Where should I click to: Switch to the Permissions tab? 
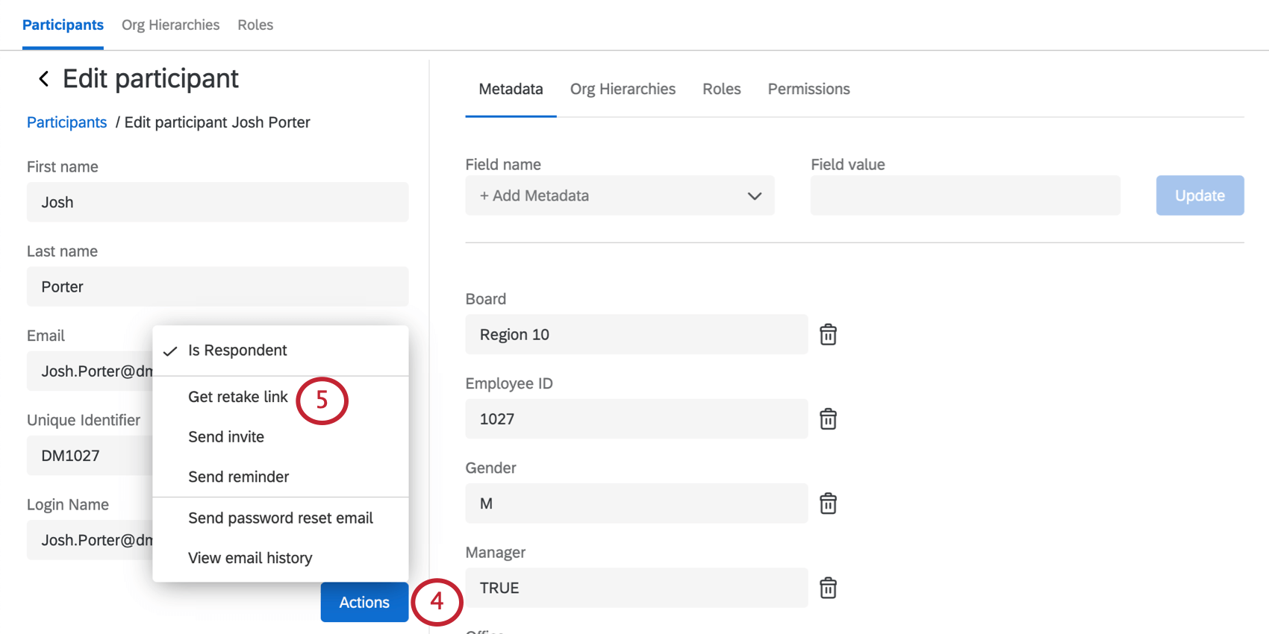tap(808, 90)
